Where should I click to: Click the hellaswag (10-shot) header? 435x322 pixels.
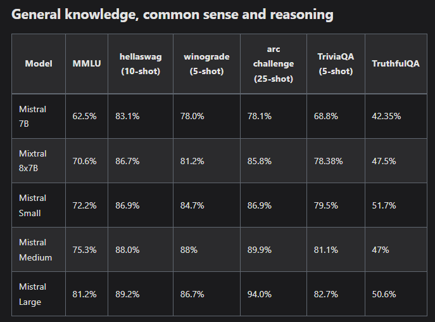click(x=141, y=64)
